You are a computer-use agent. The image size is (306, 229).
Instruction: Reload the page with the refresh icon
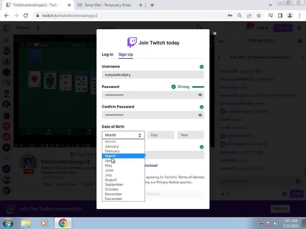pyautogui.click(x=26, y=16)
